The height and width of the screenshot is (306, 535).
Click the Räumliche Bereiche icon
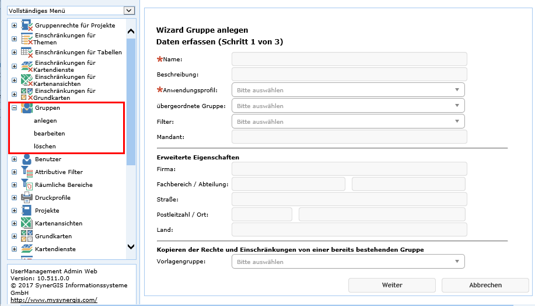pos(27,185)
